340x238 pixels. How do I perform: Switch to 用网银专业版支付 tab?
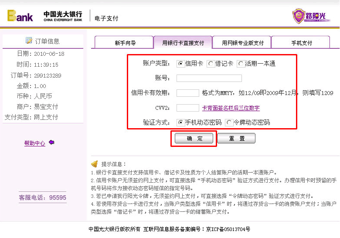[242, 43]
